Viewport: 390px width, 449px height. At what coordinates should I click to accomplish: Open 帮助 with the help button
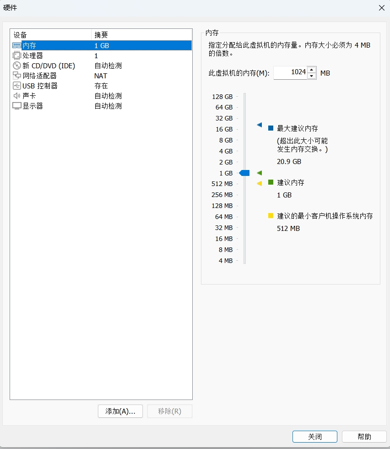pos(364,437)
